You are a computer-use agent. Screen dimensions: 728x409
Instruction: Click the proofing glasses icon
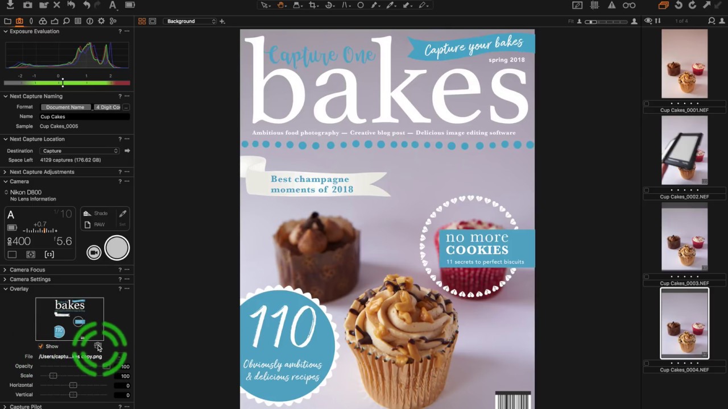pyautogui.click(x=629, y=5)
